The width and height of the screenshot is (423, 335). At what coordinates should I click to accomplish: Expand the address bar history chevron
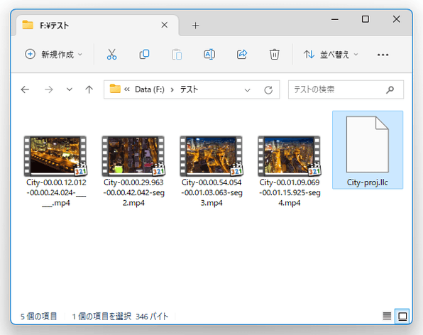click(x=247, y=90)
